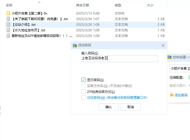Sort files by the 名称 column header

pyautogui.click(x=9, y=5)
